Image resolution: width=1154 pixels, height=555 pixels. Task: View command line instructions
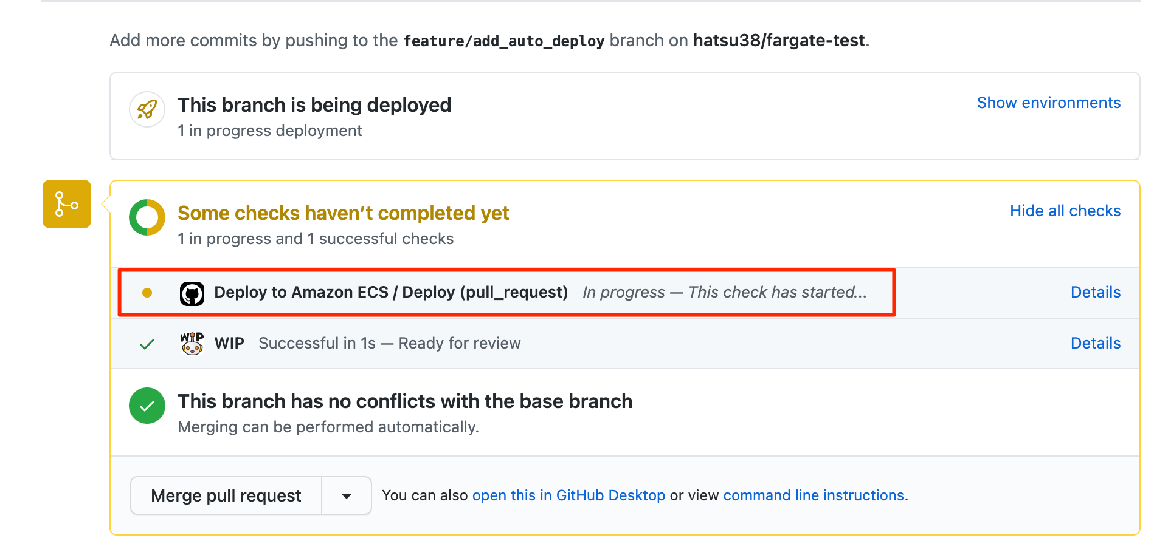coord(814,495)
